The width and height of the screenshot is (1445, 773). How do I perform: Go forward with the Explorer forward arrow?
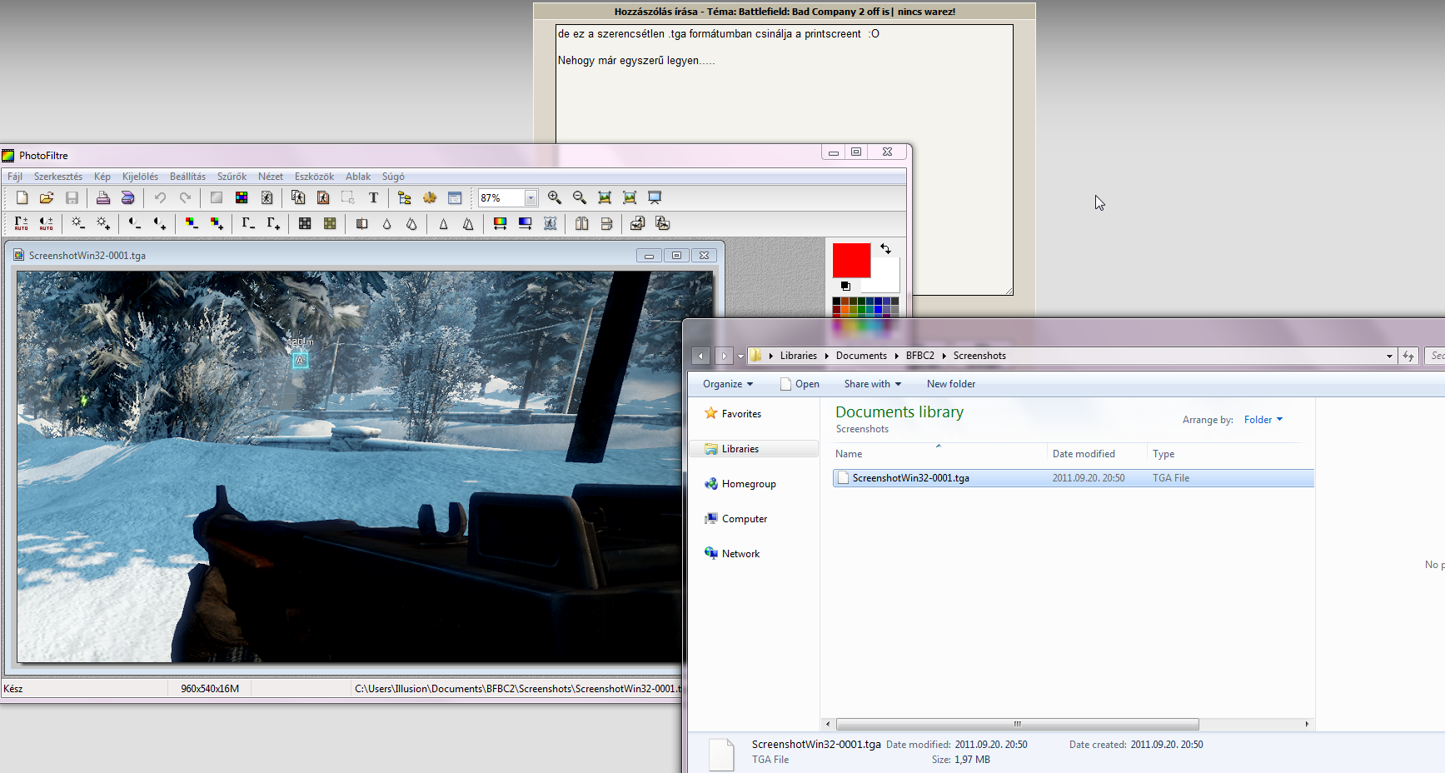click(x=724, y=357)
